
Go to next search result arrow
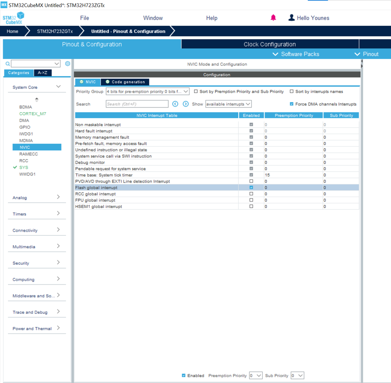point(186,104)
